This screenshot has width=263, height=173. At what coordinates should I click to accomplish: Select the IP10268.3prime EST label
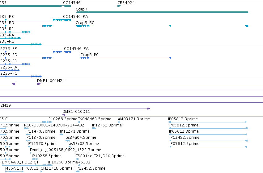(62, 119)
